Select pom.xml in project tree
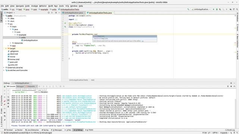 pyautogui.click(x=13, y=62)
